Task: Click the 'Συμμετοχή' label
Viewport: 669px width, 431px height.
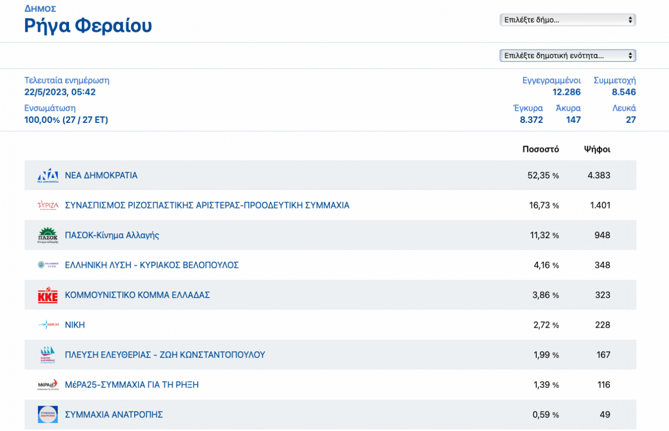Action: pyautogui.click(x=615, y=80)
